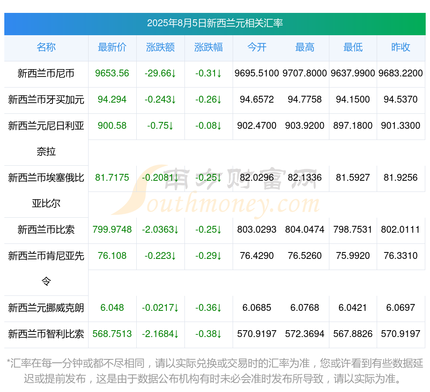Click the latest price 76.108
This screenshot has width=430, height=392.
pyautogui.click(x=112, y=255)
